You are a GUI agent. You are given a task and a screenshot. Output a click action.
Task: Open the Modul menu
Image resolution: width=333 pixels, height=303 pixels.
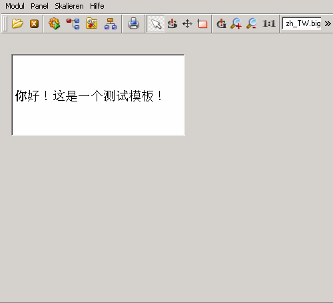(15, 6)
